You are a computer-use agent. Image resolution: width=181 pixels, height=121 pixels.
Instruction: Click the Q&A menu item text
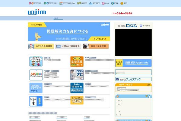[107, 3]
